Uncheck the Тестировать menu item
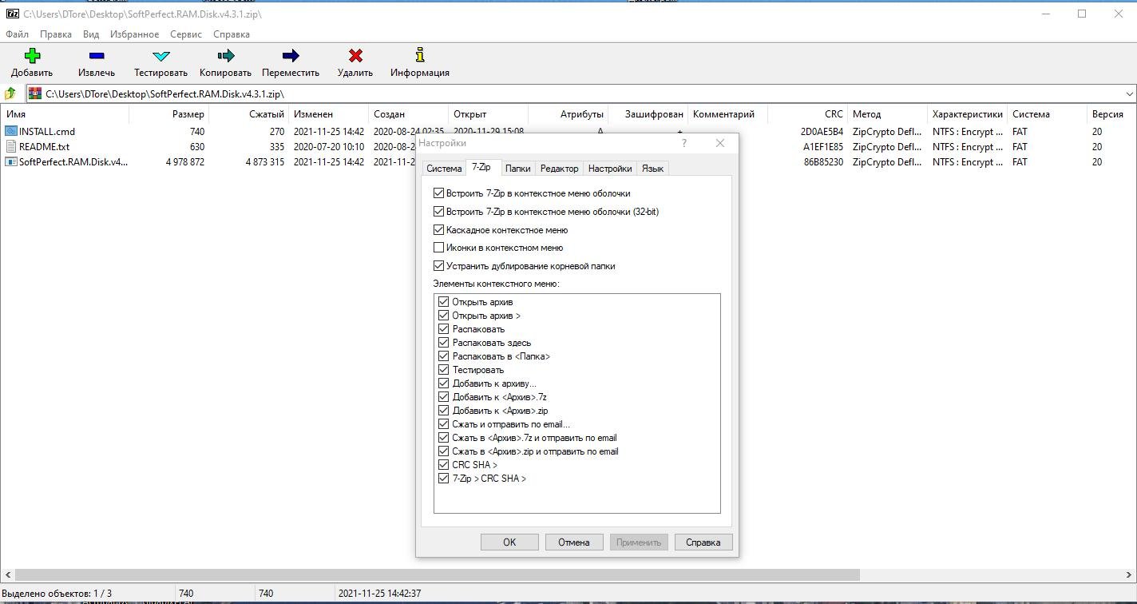The height and width of the screenshot is (604, 1137). point(444,370)
